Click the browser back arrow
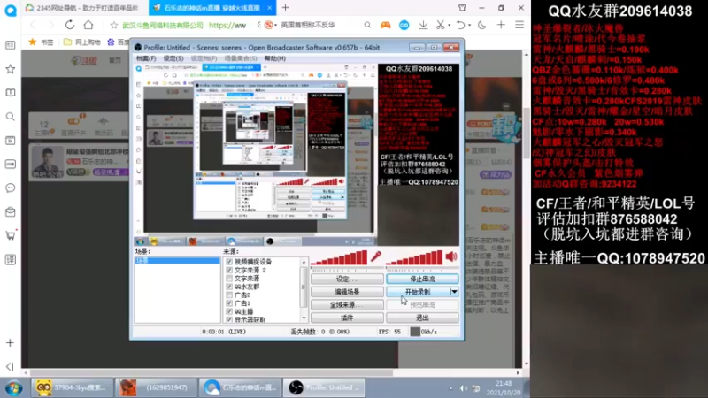The image size is (708, 398). click(x=33, y=25)
